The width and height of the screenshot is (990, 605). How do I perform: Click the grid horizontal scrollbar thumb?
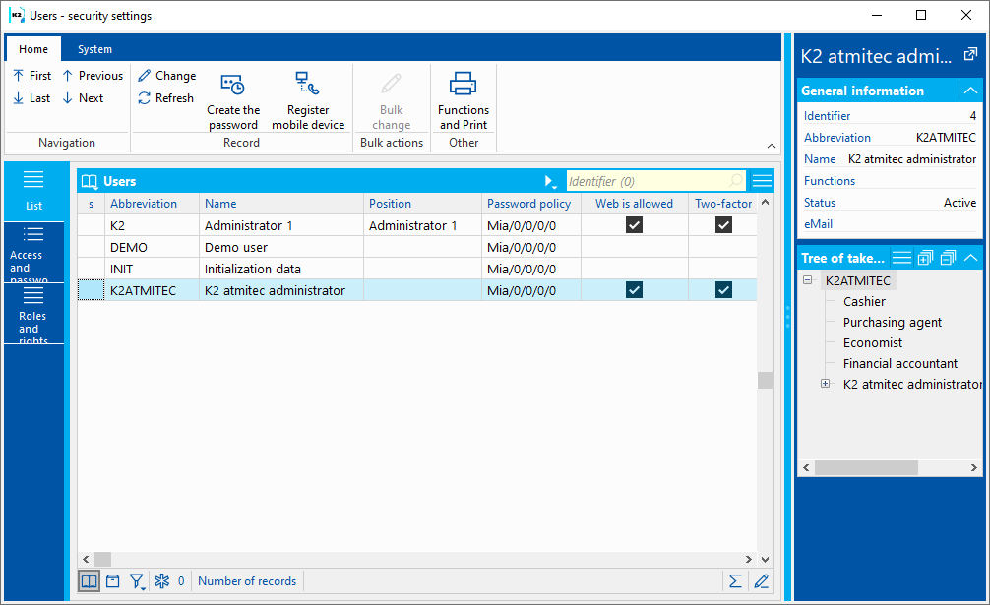(x=103, y=559)
